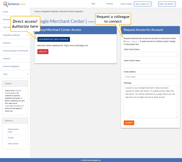The width and height of the screenshot is (182, 162).
Task: Click the red Delete button
Action: click(43, 52)
